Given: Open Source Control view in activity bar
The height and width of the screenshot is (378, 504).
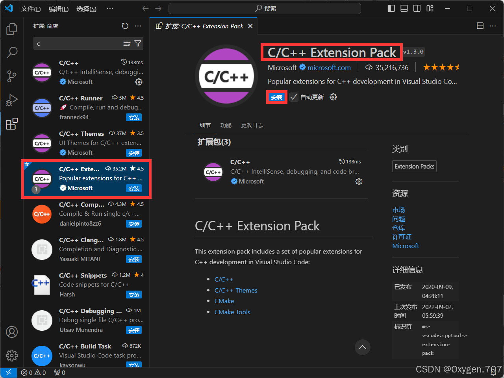Looking at the screenshot, I should tap(12, 76).
